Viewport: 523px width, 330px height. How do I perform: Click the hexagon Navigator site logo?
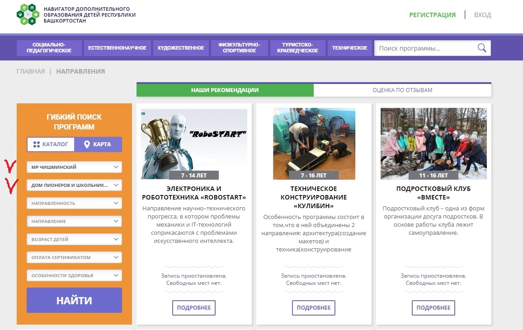coord(28,14)
